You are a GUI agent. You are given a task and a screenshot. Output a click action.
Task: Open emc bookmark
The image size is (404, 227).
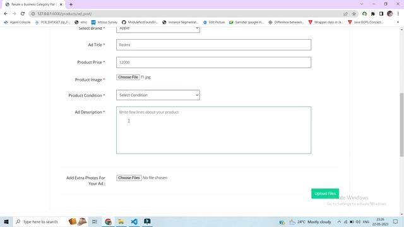[81, 23]
